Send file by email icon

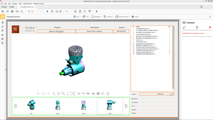tap(17, 11)
